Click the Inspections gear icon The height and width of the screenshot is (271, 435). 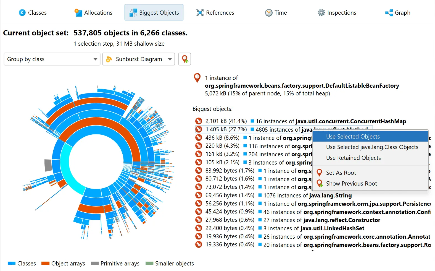(321, 13)
